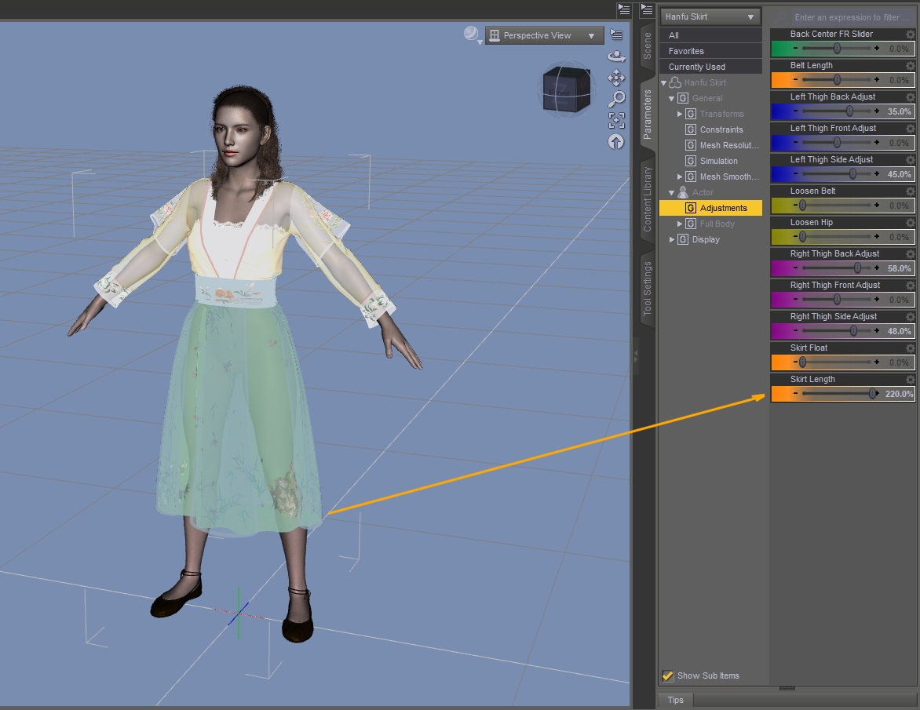Click the viewport view cube

564,88
